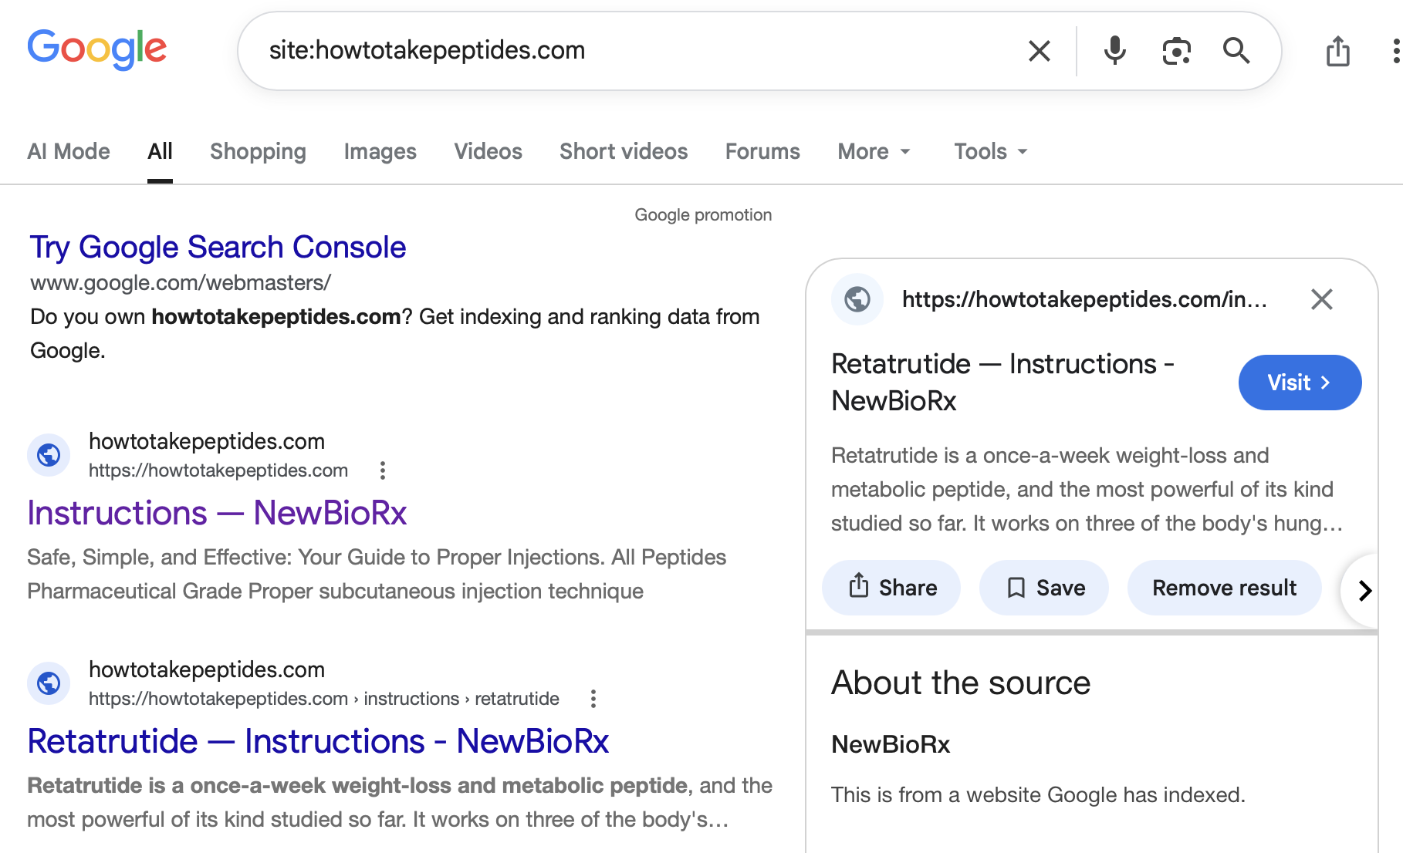Screen dimensions: 1403x853
Task: Show more side panel actions arrow
Action: [1364, 591]
